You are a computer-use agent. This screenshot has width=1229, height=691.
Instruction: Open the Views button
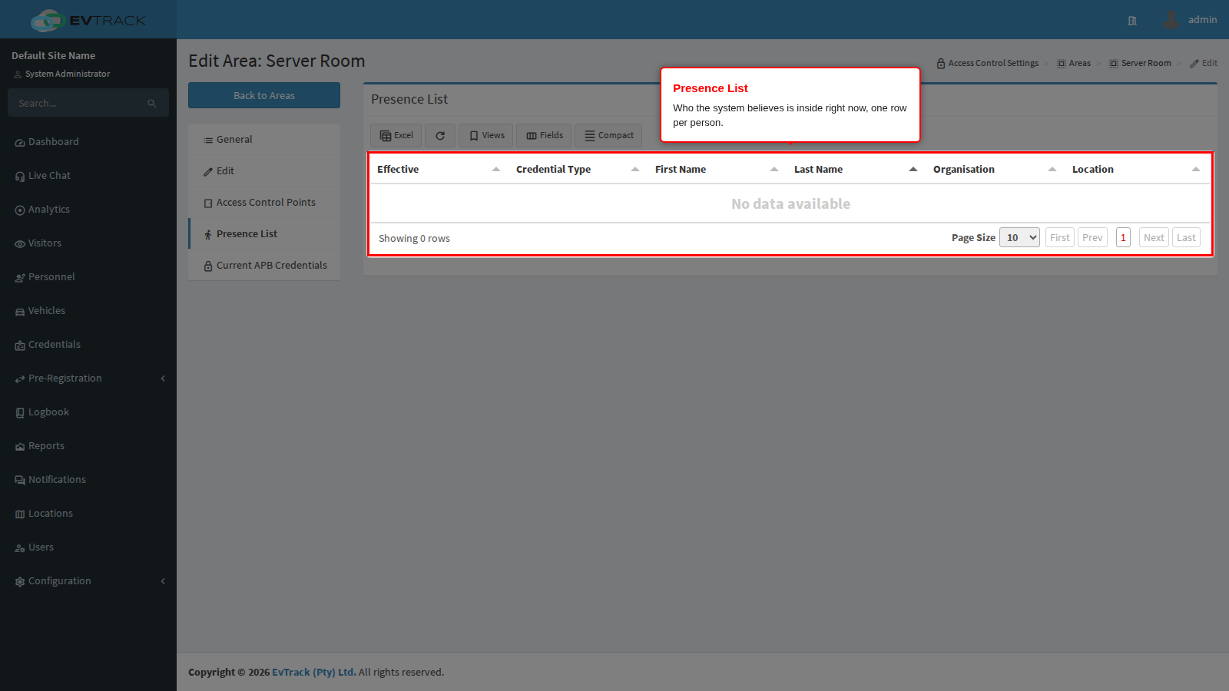pos(485,135)
